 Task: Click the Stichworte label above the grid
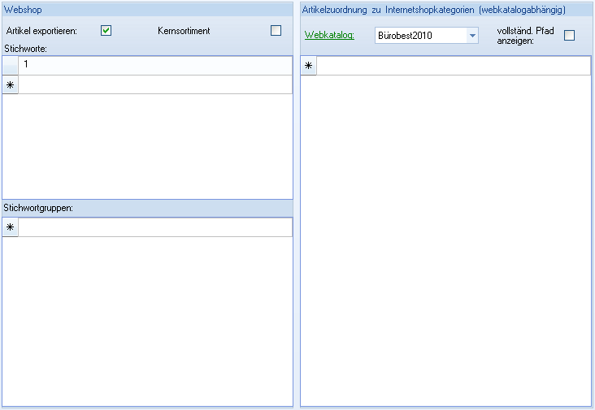(x=25, y=50)
